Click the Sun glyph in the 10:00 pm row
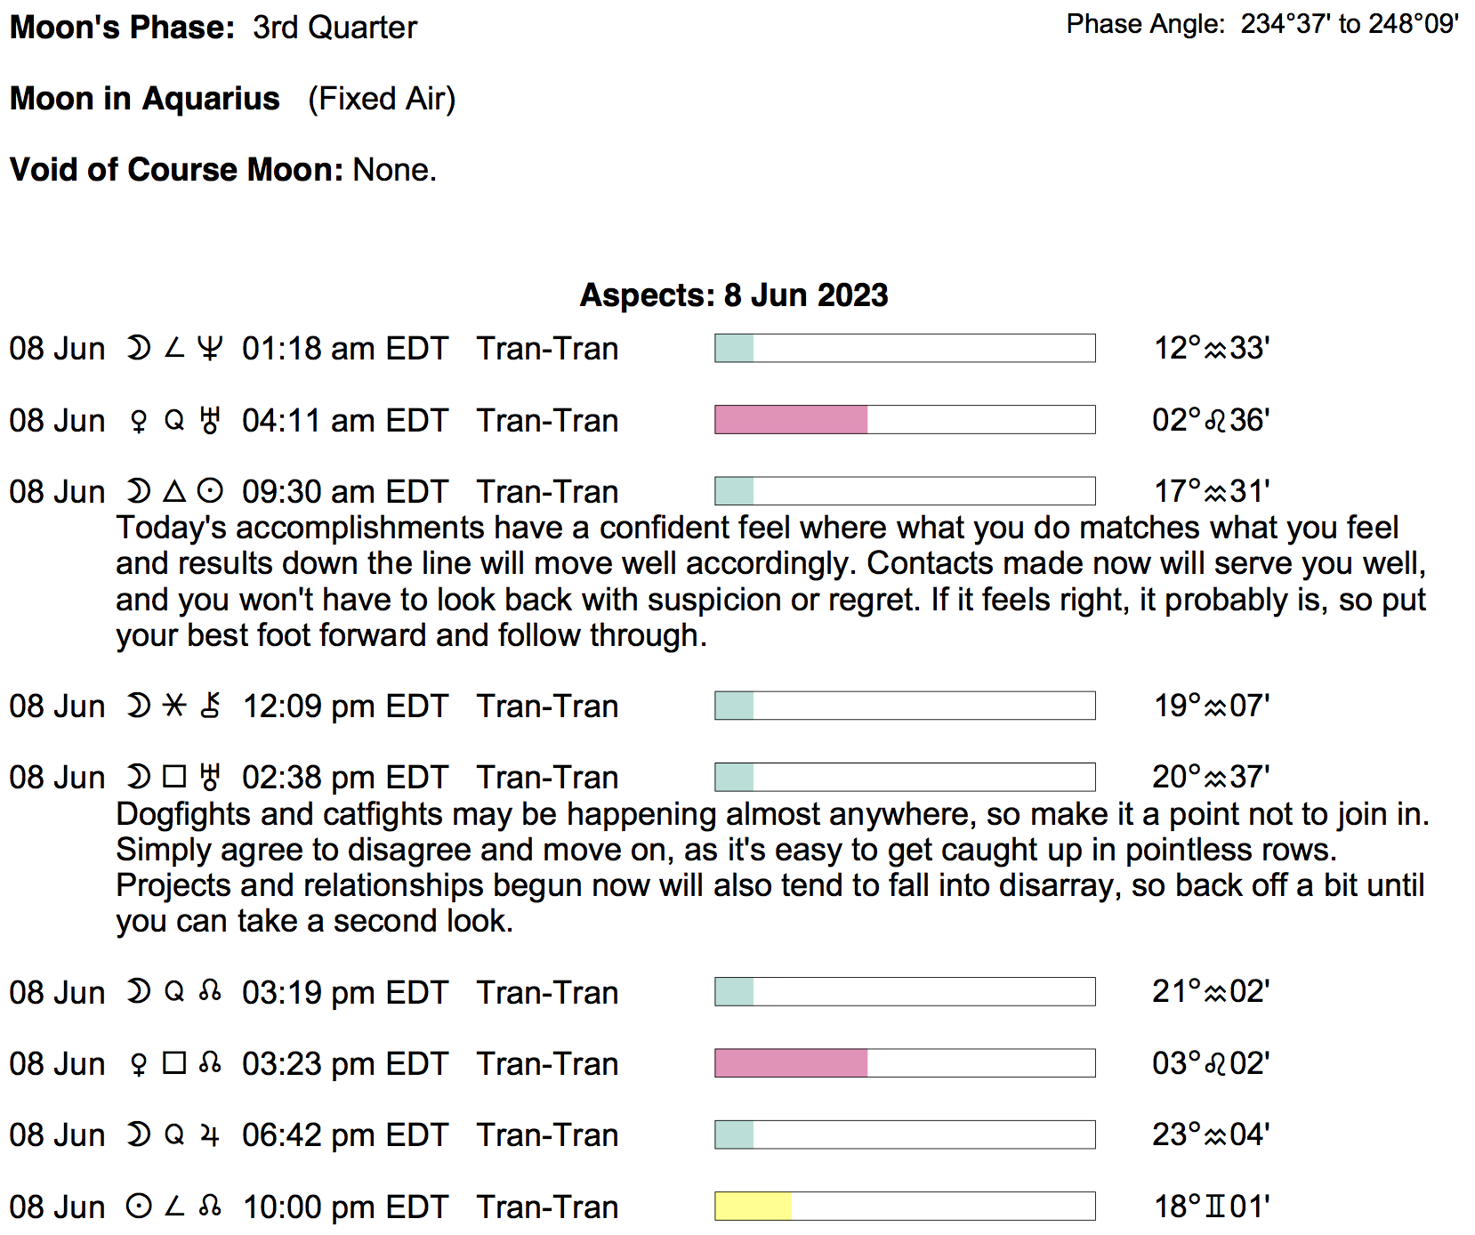The image size is (1475, 1235). point(138,1207)
